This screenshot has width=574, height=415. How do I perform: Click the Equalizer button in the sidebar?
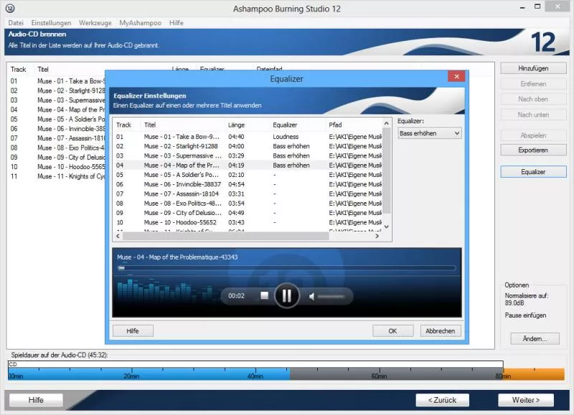[x=533, y=171]
